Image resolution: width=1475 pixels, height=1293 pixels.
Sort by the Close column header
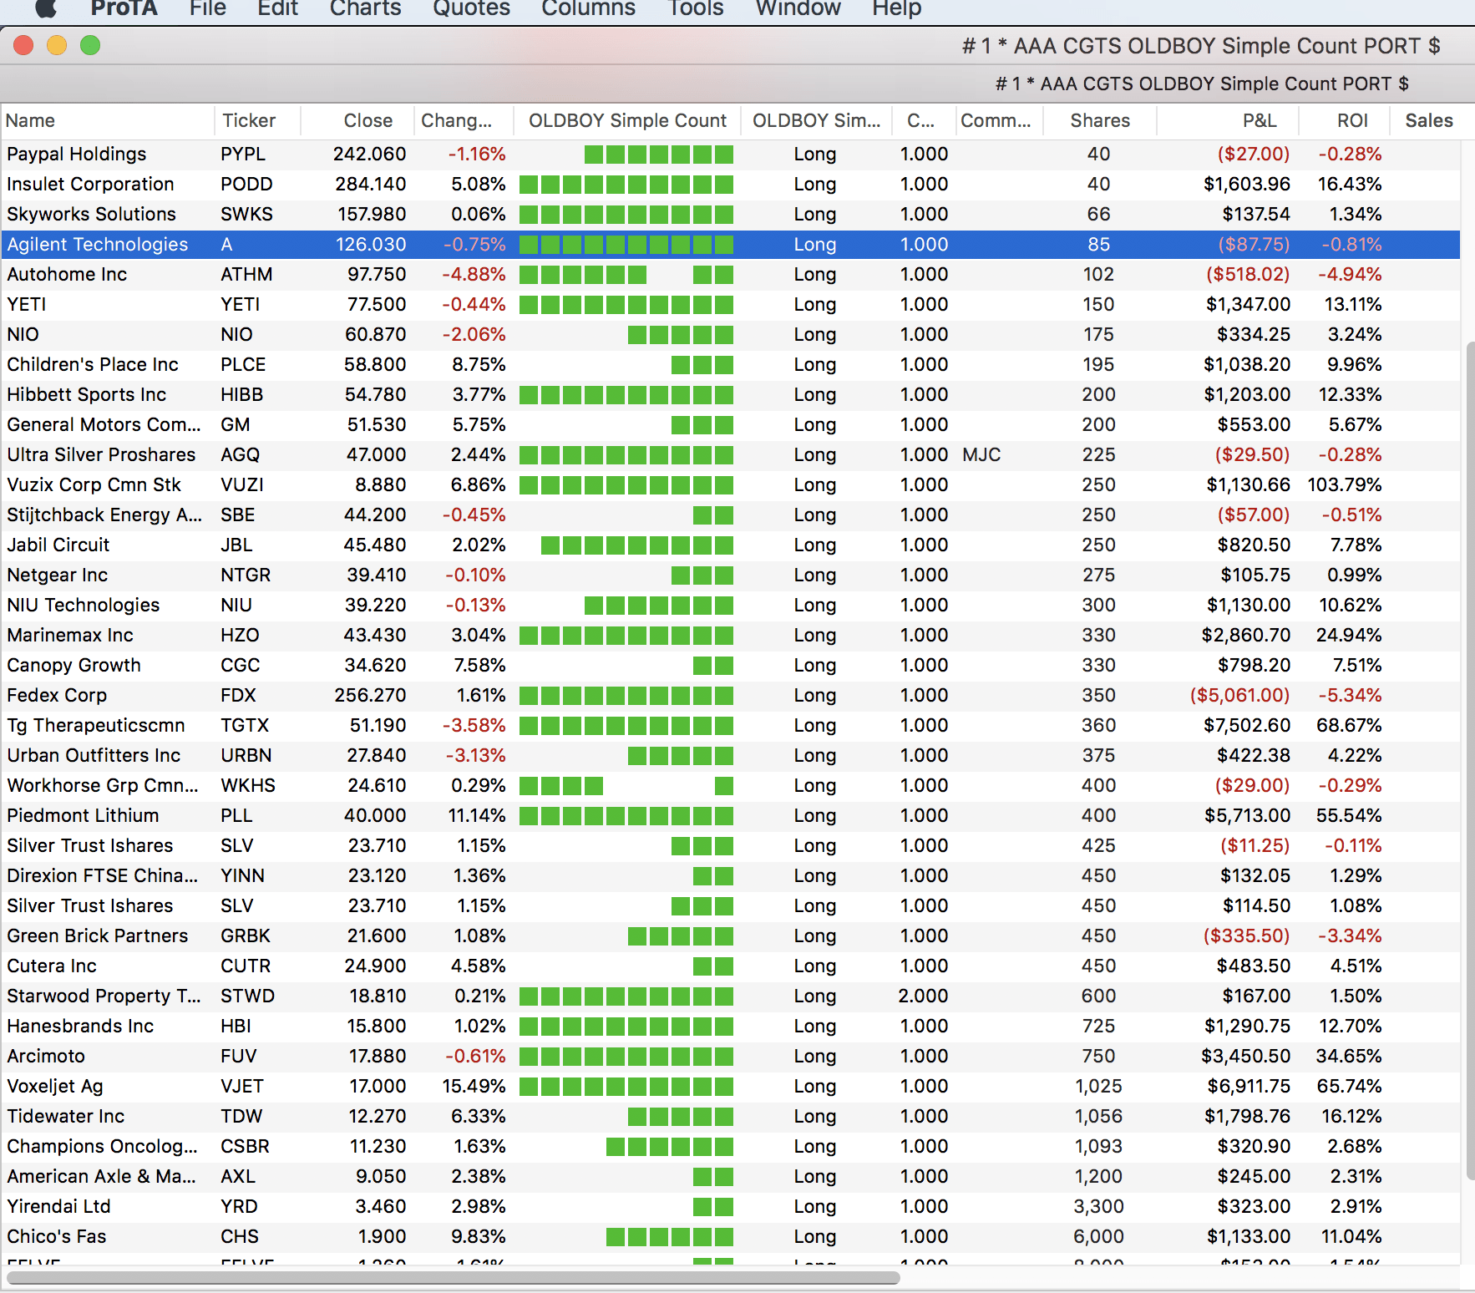point(357,120)
